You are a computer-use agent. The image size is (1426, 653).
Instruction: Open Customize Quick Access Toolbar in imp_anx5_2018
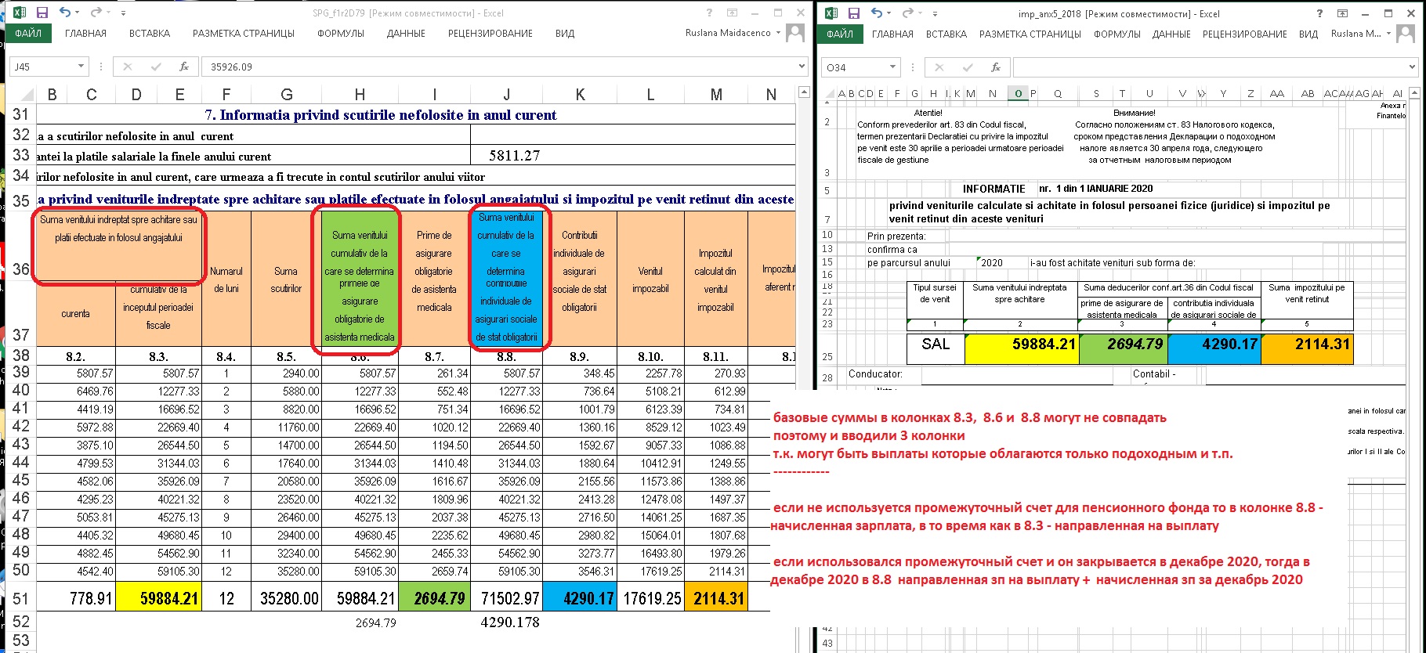point(935,13)
